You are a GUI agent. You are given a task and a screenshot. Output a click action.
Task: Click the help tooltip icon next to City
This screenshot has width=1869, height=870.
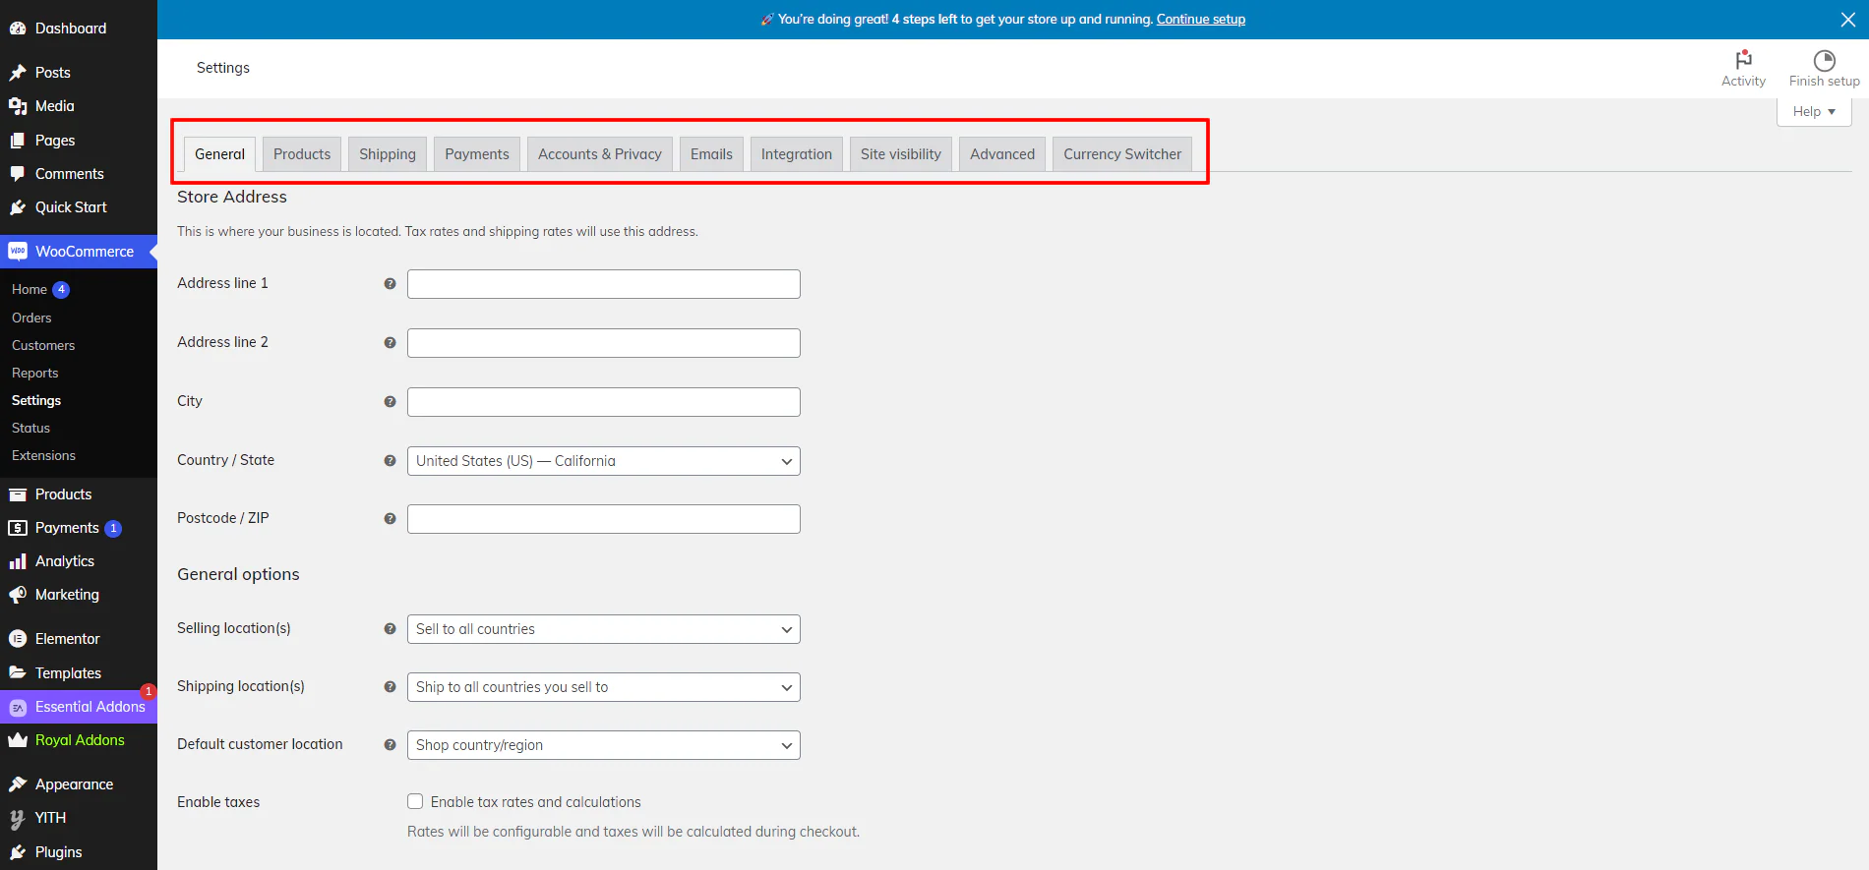tap(390, 402)
